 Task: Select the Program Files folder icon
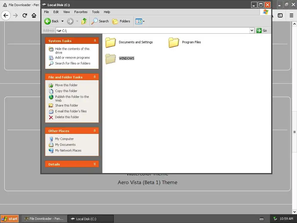click(x=174, y=42)
